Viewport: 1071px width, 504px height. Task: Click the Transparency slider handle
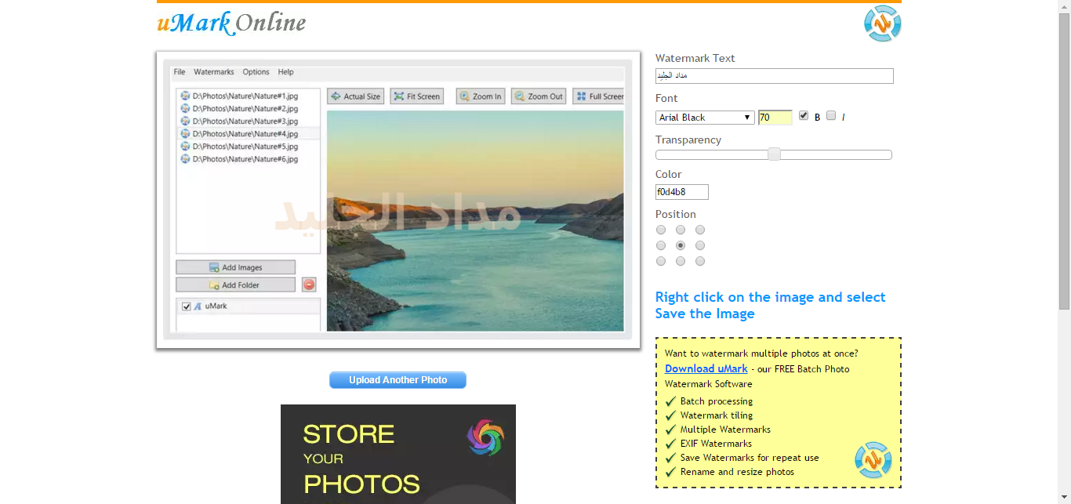pyautogui.click(x=774, y=154)
